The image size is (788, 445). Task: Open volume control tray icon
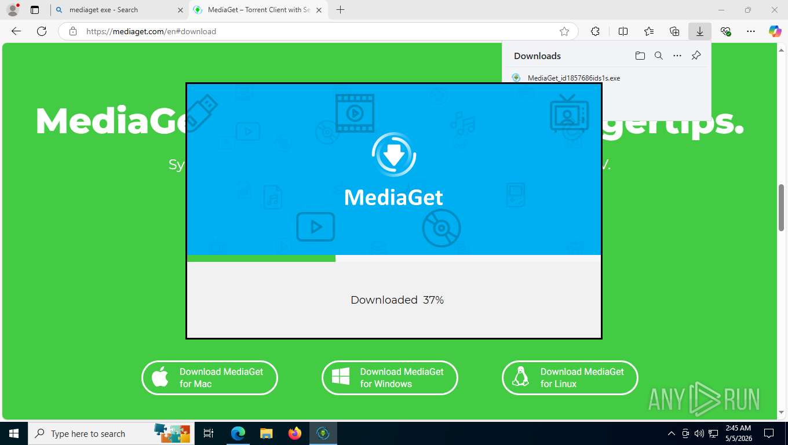tap(699, 433)
